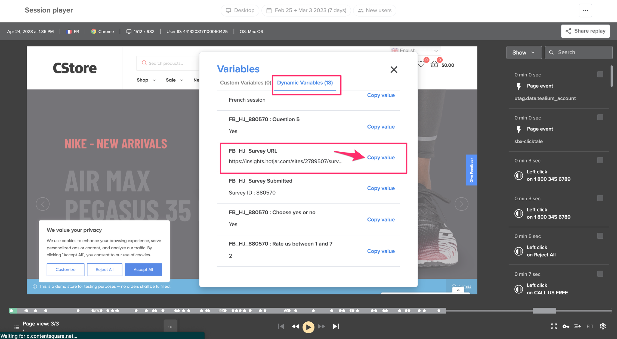Open the date range Feb 25 - Mar 3 picker
Viewport: 617px width, 339px height.
pyautogui.click(x=306, y=10)
